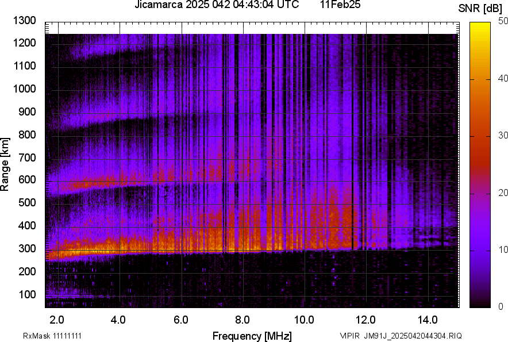
Task: Click the 2.0 tick on the frequency axis
Action: [x=57, y=320]
